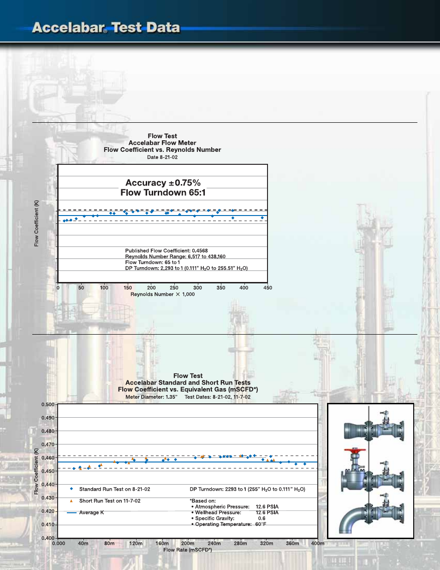Click the orange triangle legend marker for Short Run
Image resolution: width=440 pixels, height=570 pixels.
coord(71,500)
